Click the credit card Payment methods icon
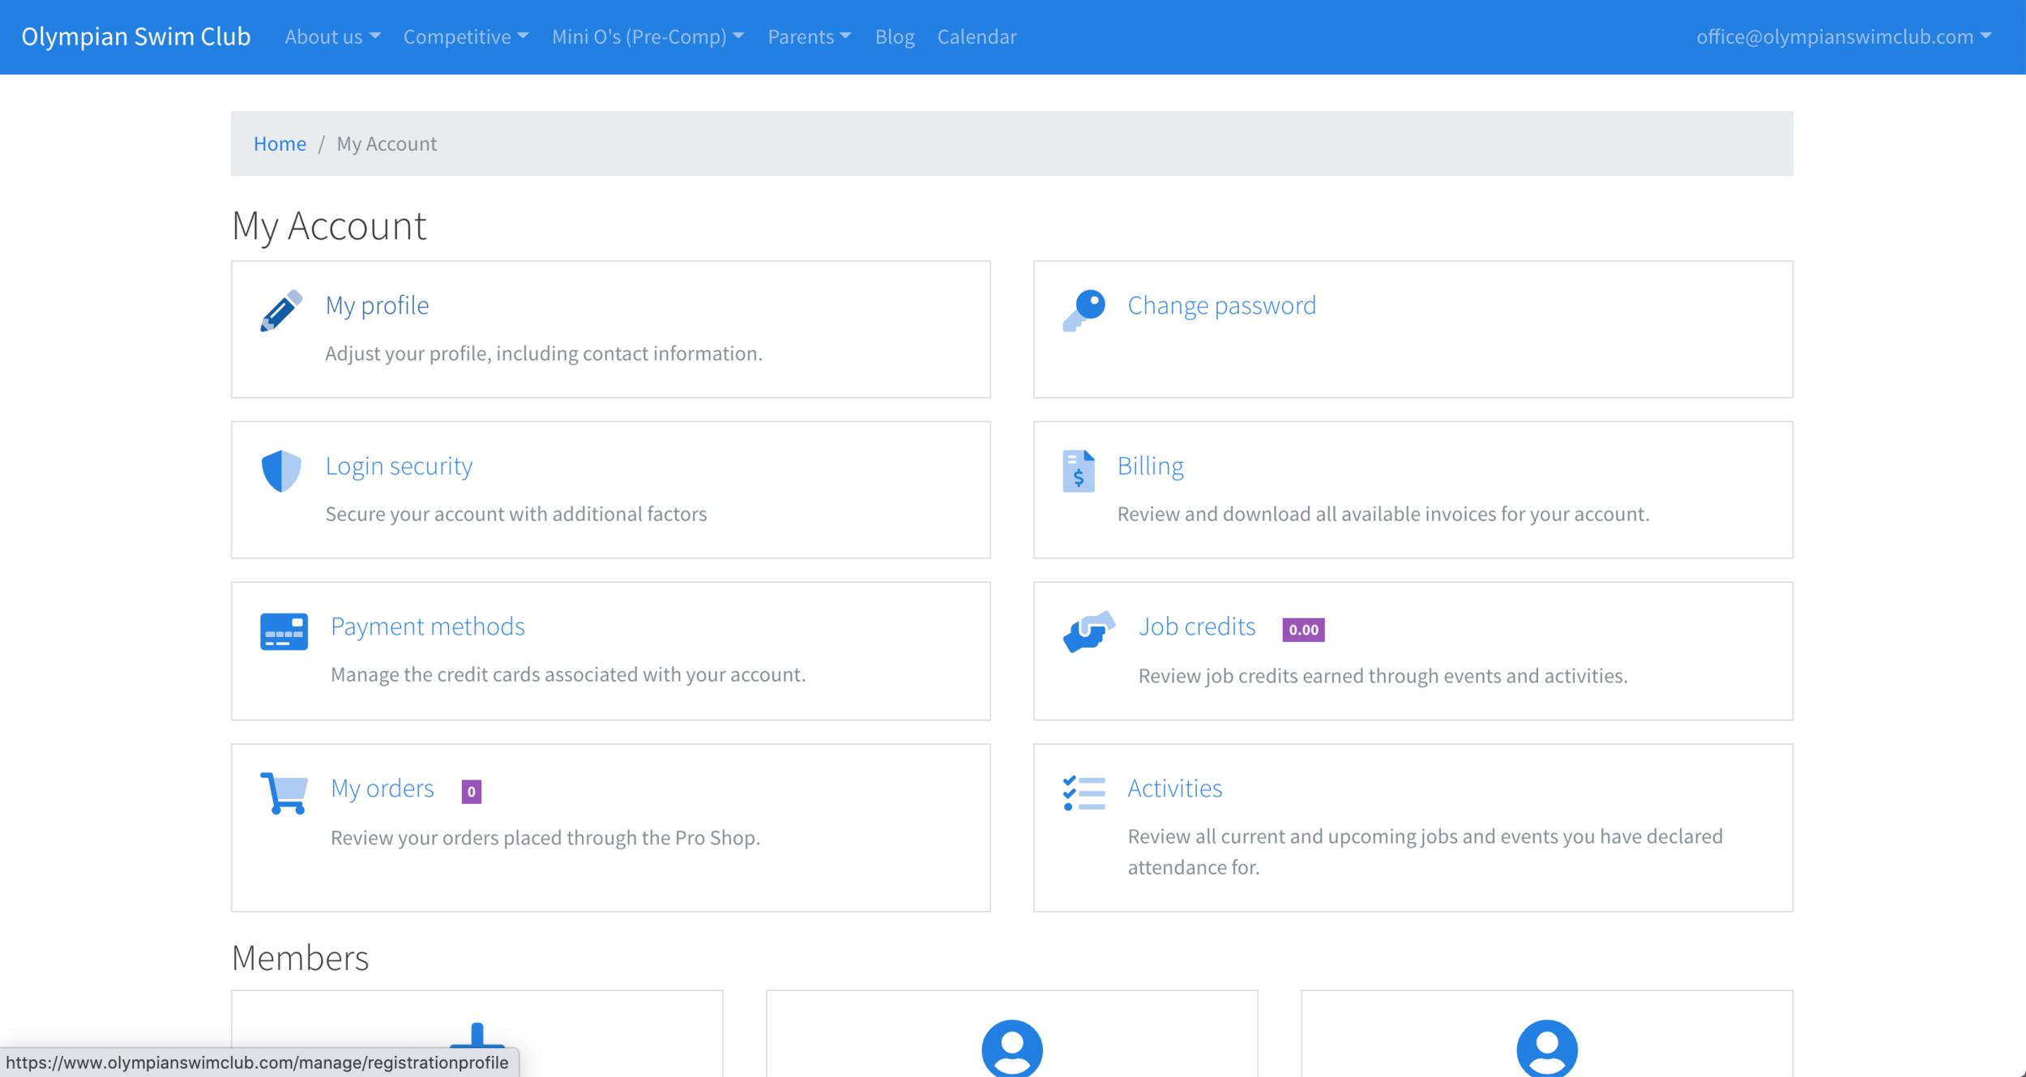Screen dimensions: 2026x1077 [x=284, y=631]
